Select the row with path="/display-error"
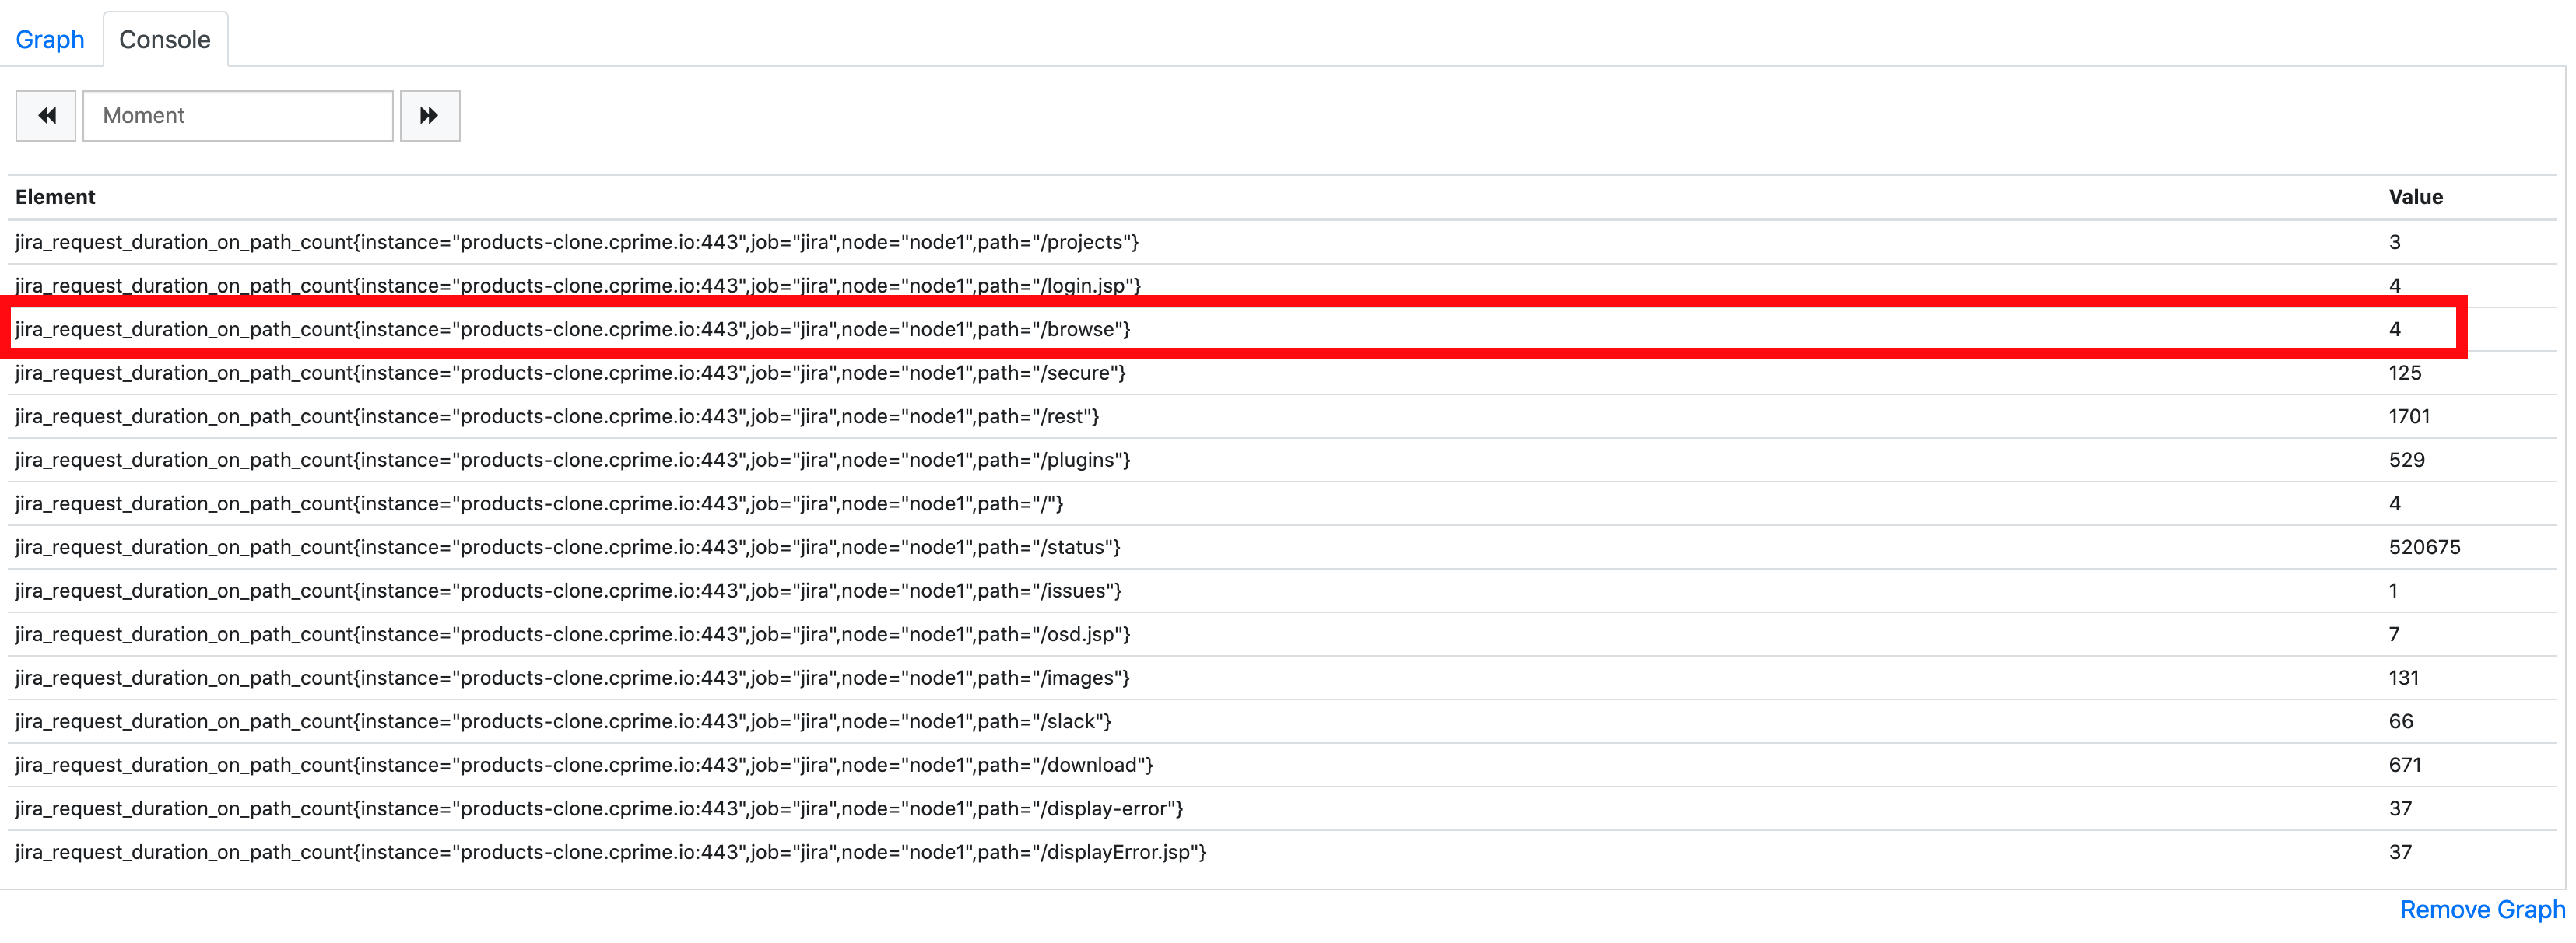Screen dimensions: 2576x943 [1282, 809]
